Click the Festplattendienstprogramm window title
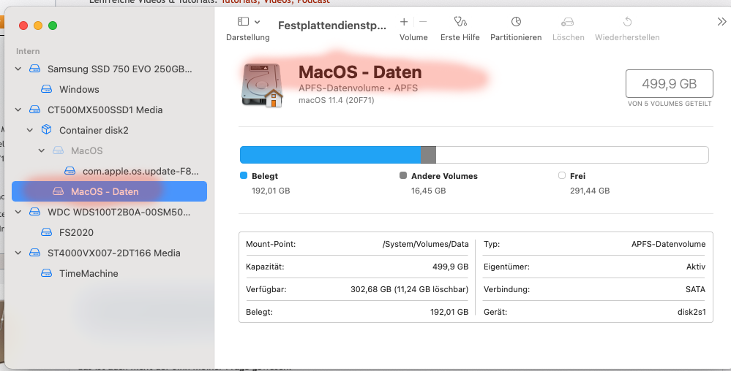The image size is (731, 371). 332,26
